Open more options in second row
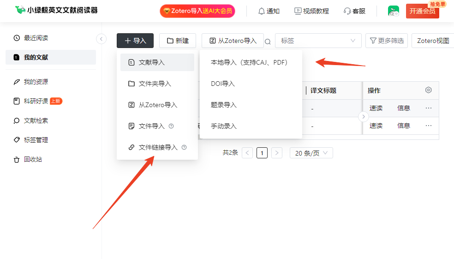Screen dimensions: 454x259 (429, 126)
